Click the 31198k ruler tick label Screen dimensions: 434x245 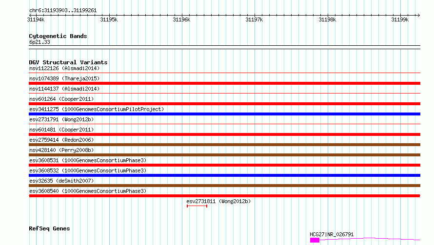(x=327, y=19)
